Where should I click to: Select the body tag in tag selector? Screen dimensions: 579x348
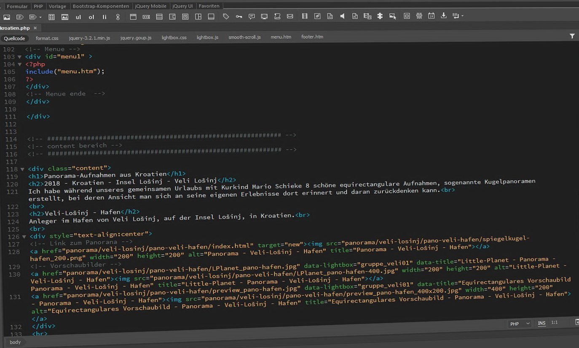(x=15, y=342)
